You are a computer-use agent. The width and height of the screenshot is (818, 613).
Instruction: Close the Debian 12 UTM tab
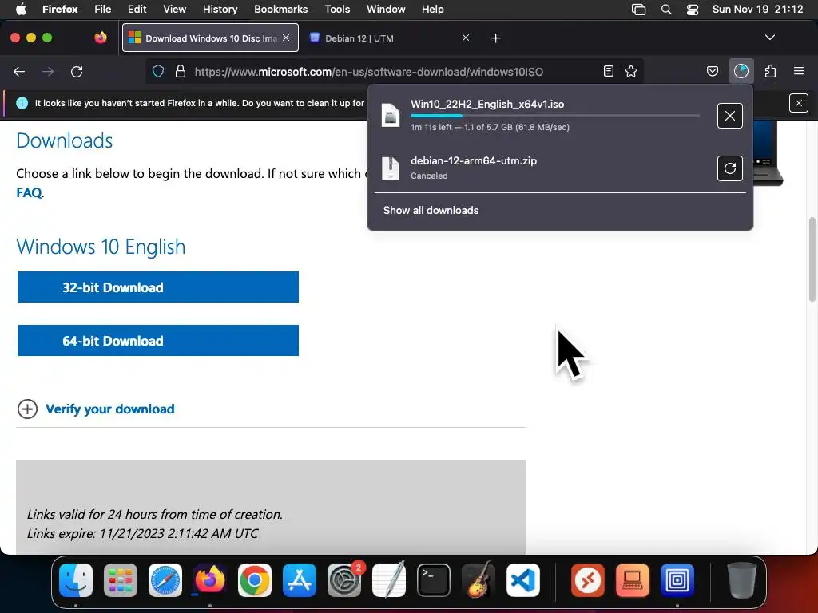(x=466, y=38)
